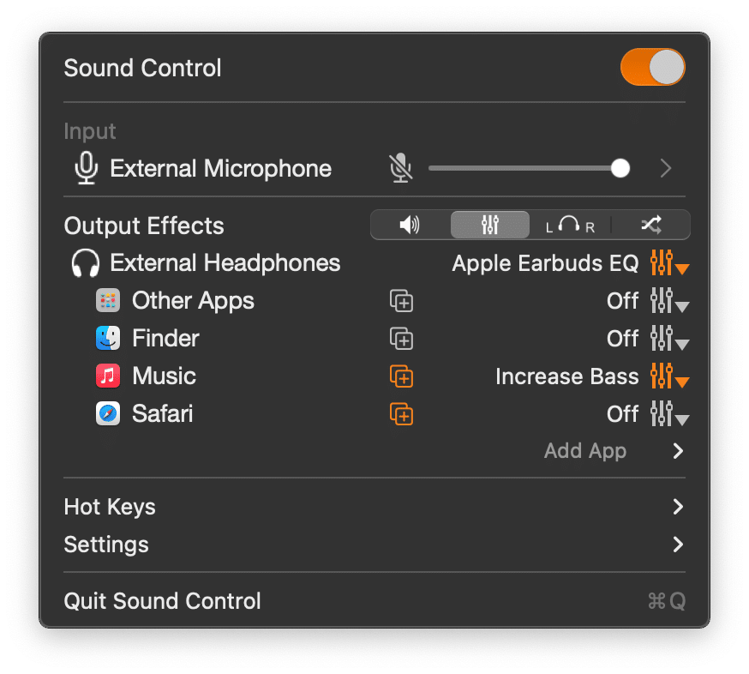The width and height of the screenshot is (749, 674).
Task: Open the Finder EQ preset dropdown
Action: point(669,339)
